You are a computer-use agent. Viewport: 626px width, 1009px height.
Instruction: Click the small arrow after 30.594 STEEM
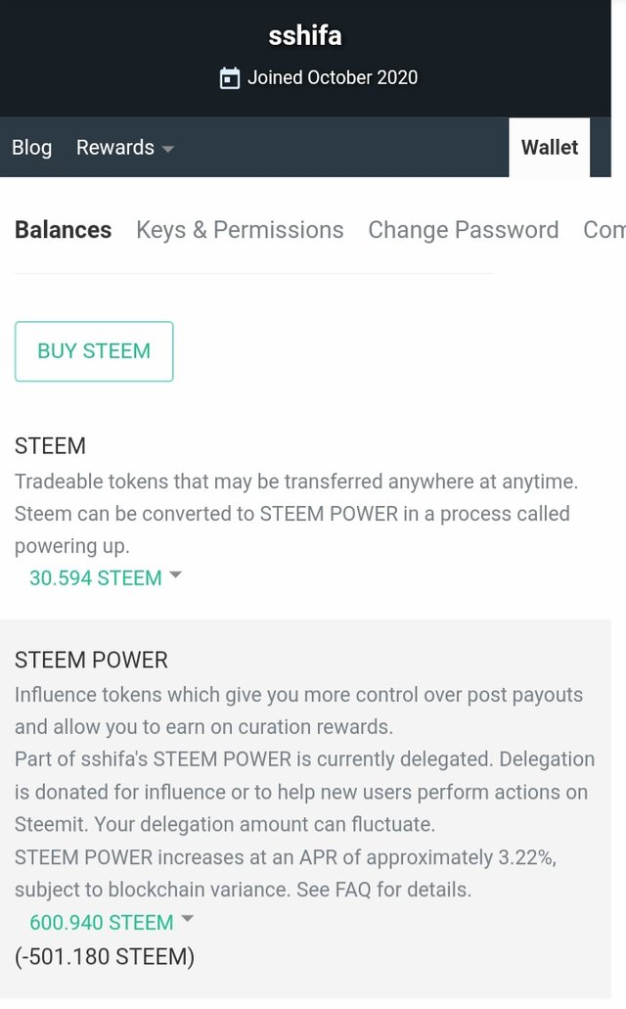[x=176, y=576]
